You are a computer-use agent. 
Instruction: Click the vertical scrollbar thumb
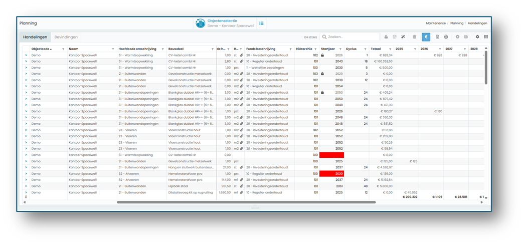click(x=486, y=67)
